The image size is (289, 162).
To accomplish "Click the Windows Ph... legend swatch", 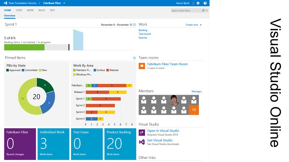I will pos(74,75).
